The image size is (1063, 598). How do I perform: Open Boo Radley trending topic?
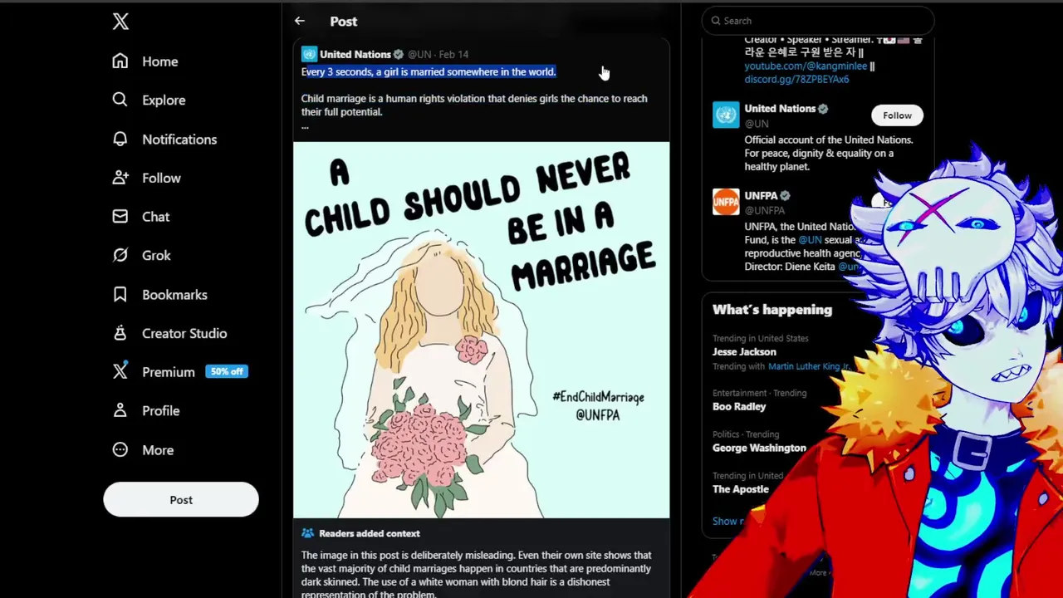coord(739,406)
